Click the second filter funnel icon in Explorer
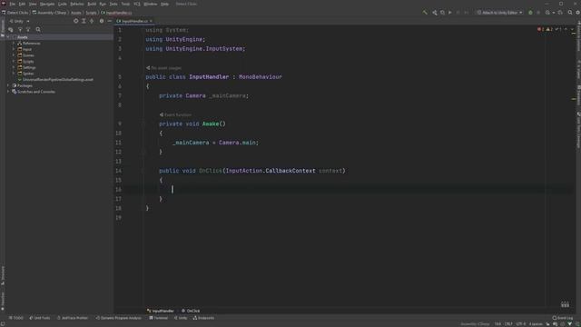The image size is (581, 327). (x=28, y=30)
